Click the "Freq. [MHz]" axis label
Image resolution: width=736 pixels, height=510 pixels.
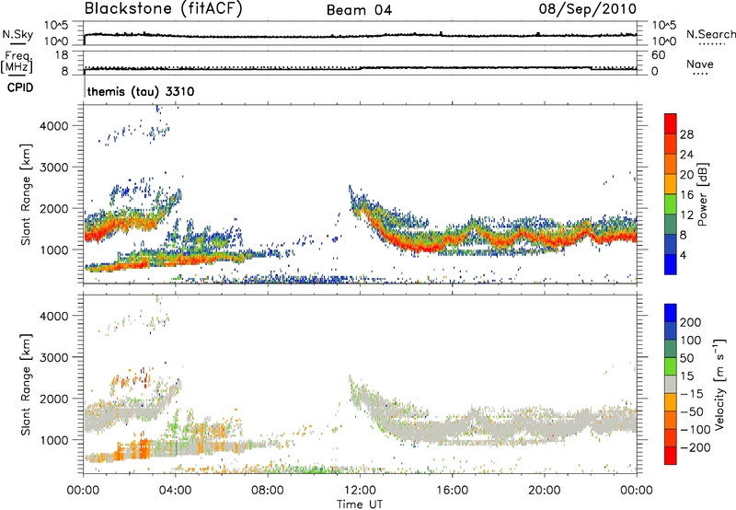pos(17,62)
